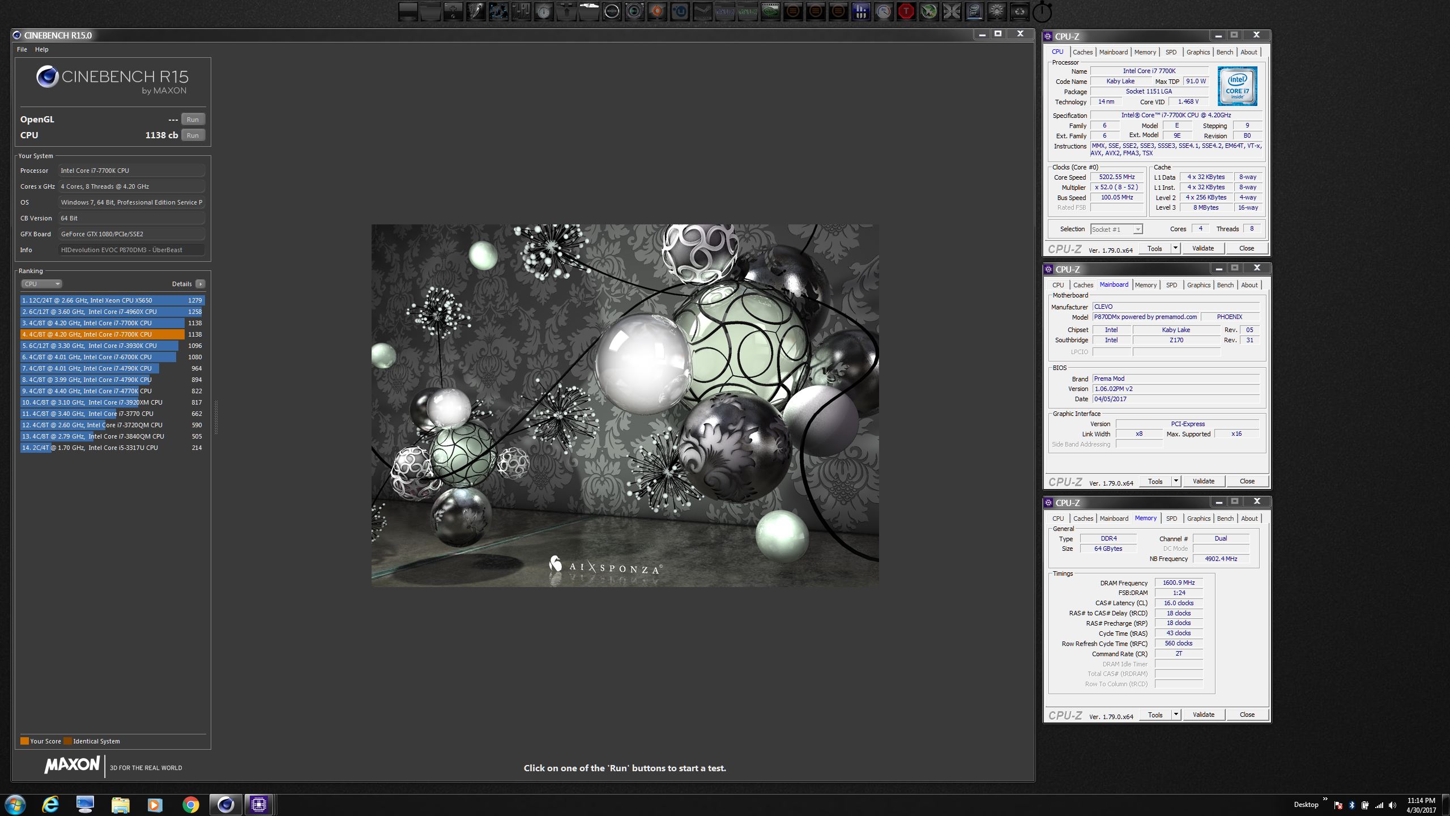
Task: Open Tools dropdown arrow in top CPU-Z
Action: pyautogui.click(x=1175, y=248)
